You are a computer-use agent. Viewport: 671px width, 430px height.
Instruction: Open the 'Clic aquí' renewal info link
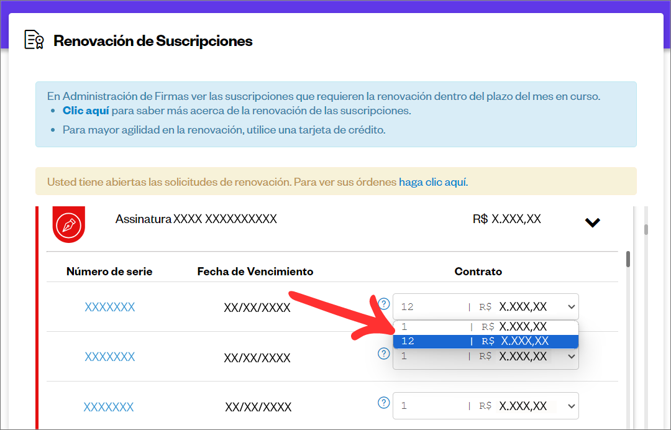pyautogui.click(x=86, y=111)
